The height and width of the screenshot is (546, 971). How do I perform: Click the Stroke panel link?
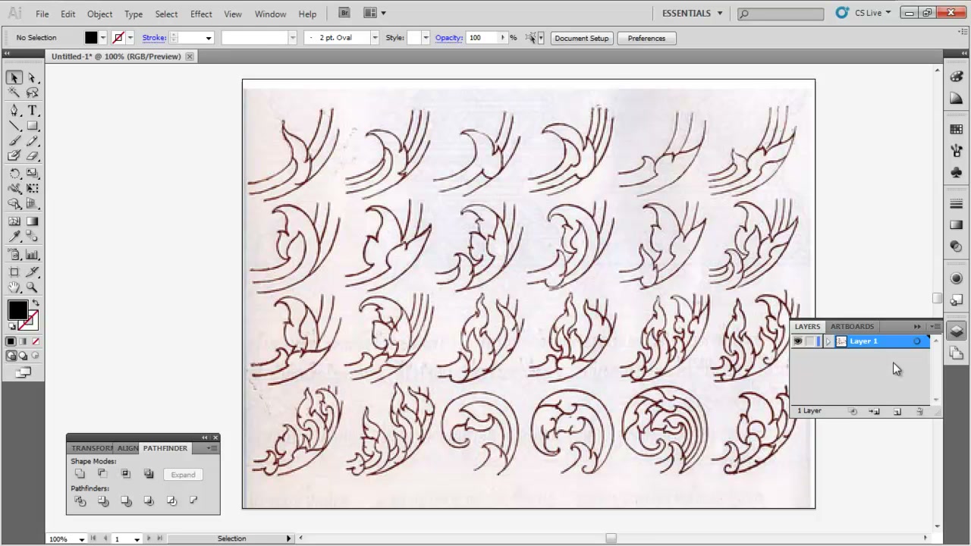coord(154,38)
